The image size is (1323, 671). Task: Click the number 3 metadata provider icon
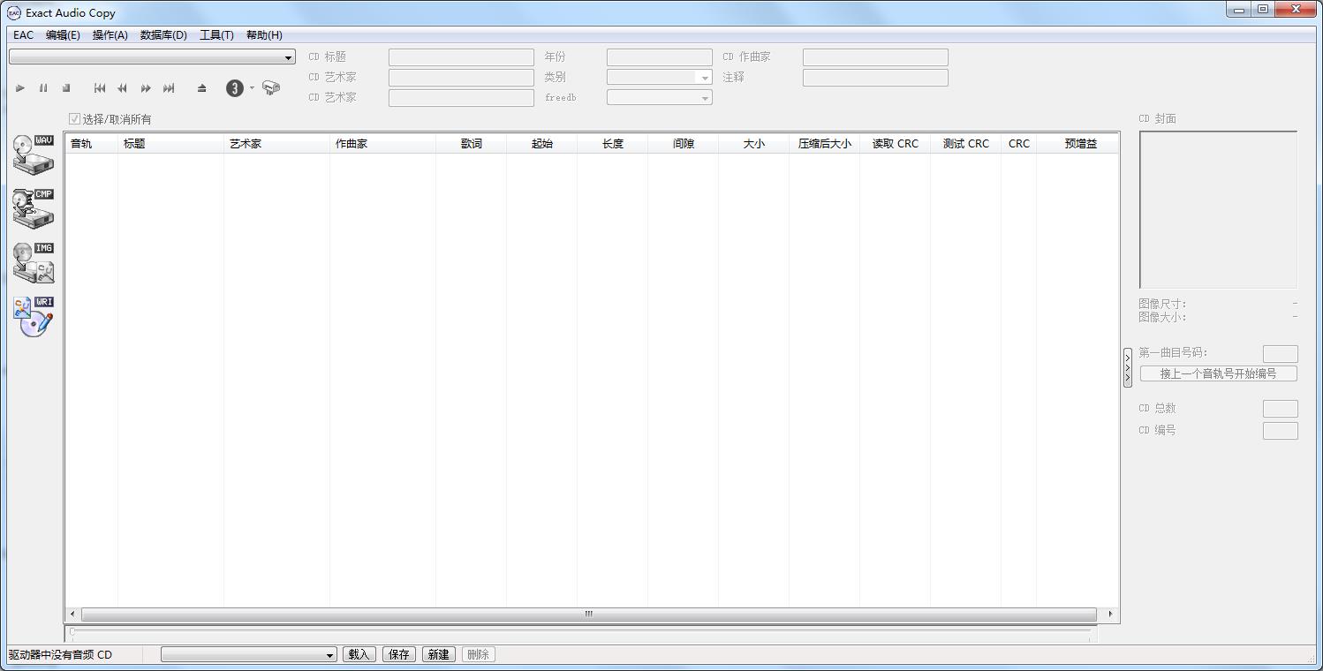[x=235, y=88]
